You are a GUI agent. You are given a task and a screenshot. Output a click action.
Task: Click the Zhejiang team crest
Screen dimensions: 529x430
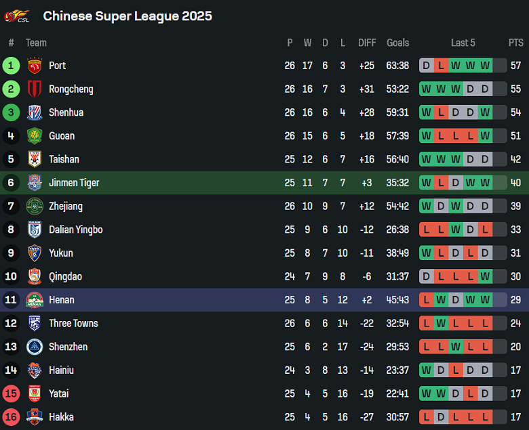[35, 207]
